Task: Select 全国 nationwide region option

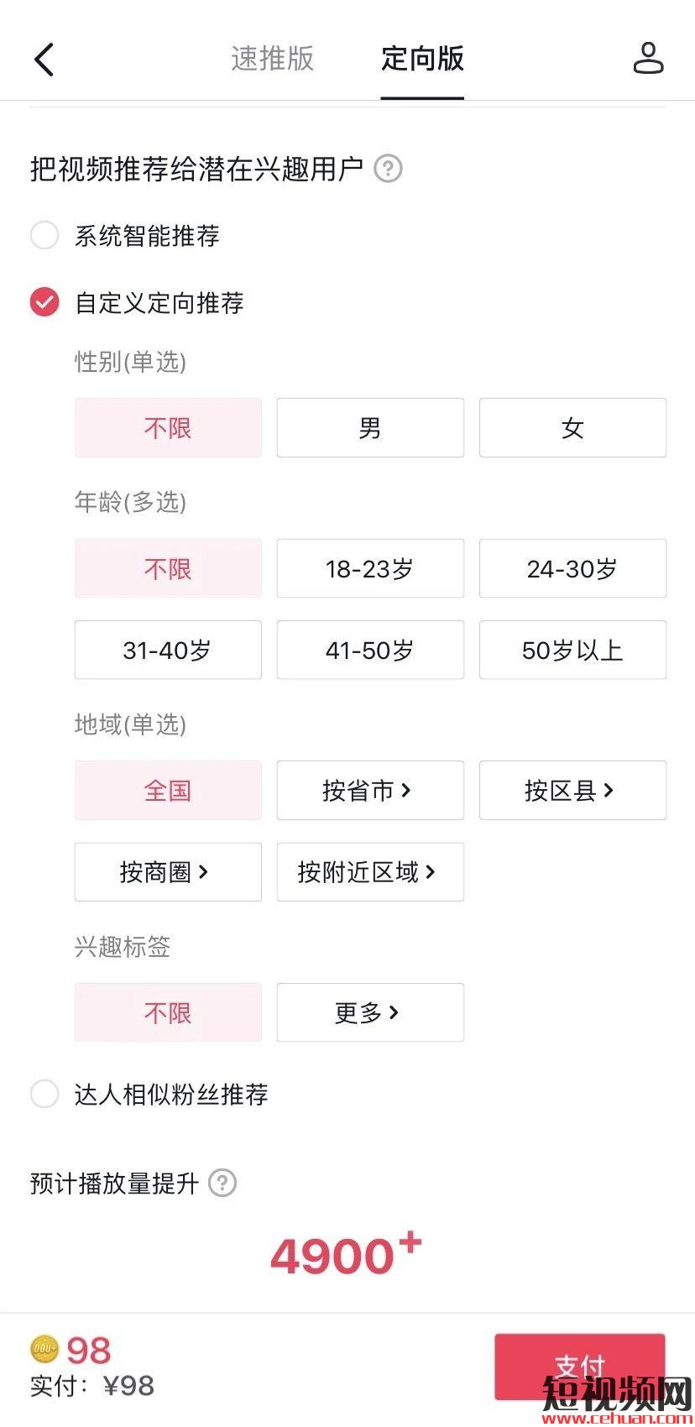Action: pos(168,790)
